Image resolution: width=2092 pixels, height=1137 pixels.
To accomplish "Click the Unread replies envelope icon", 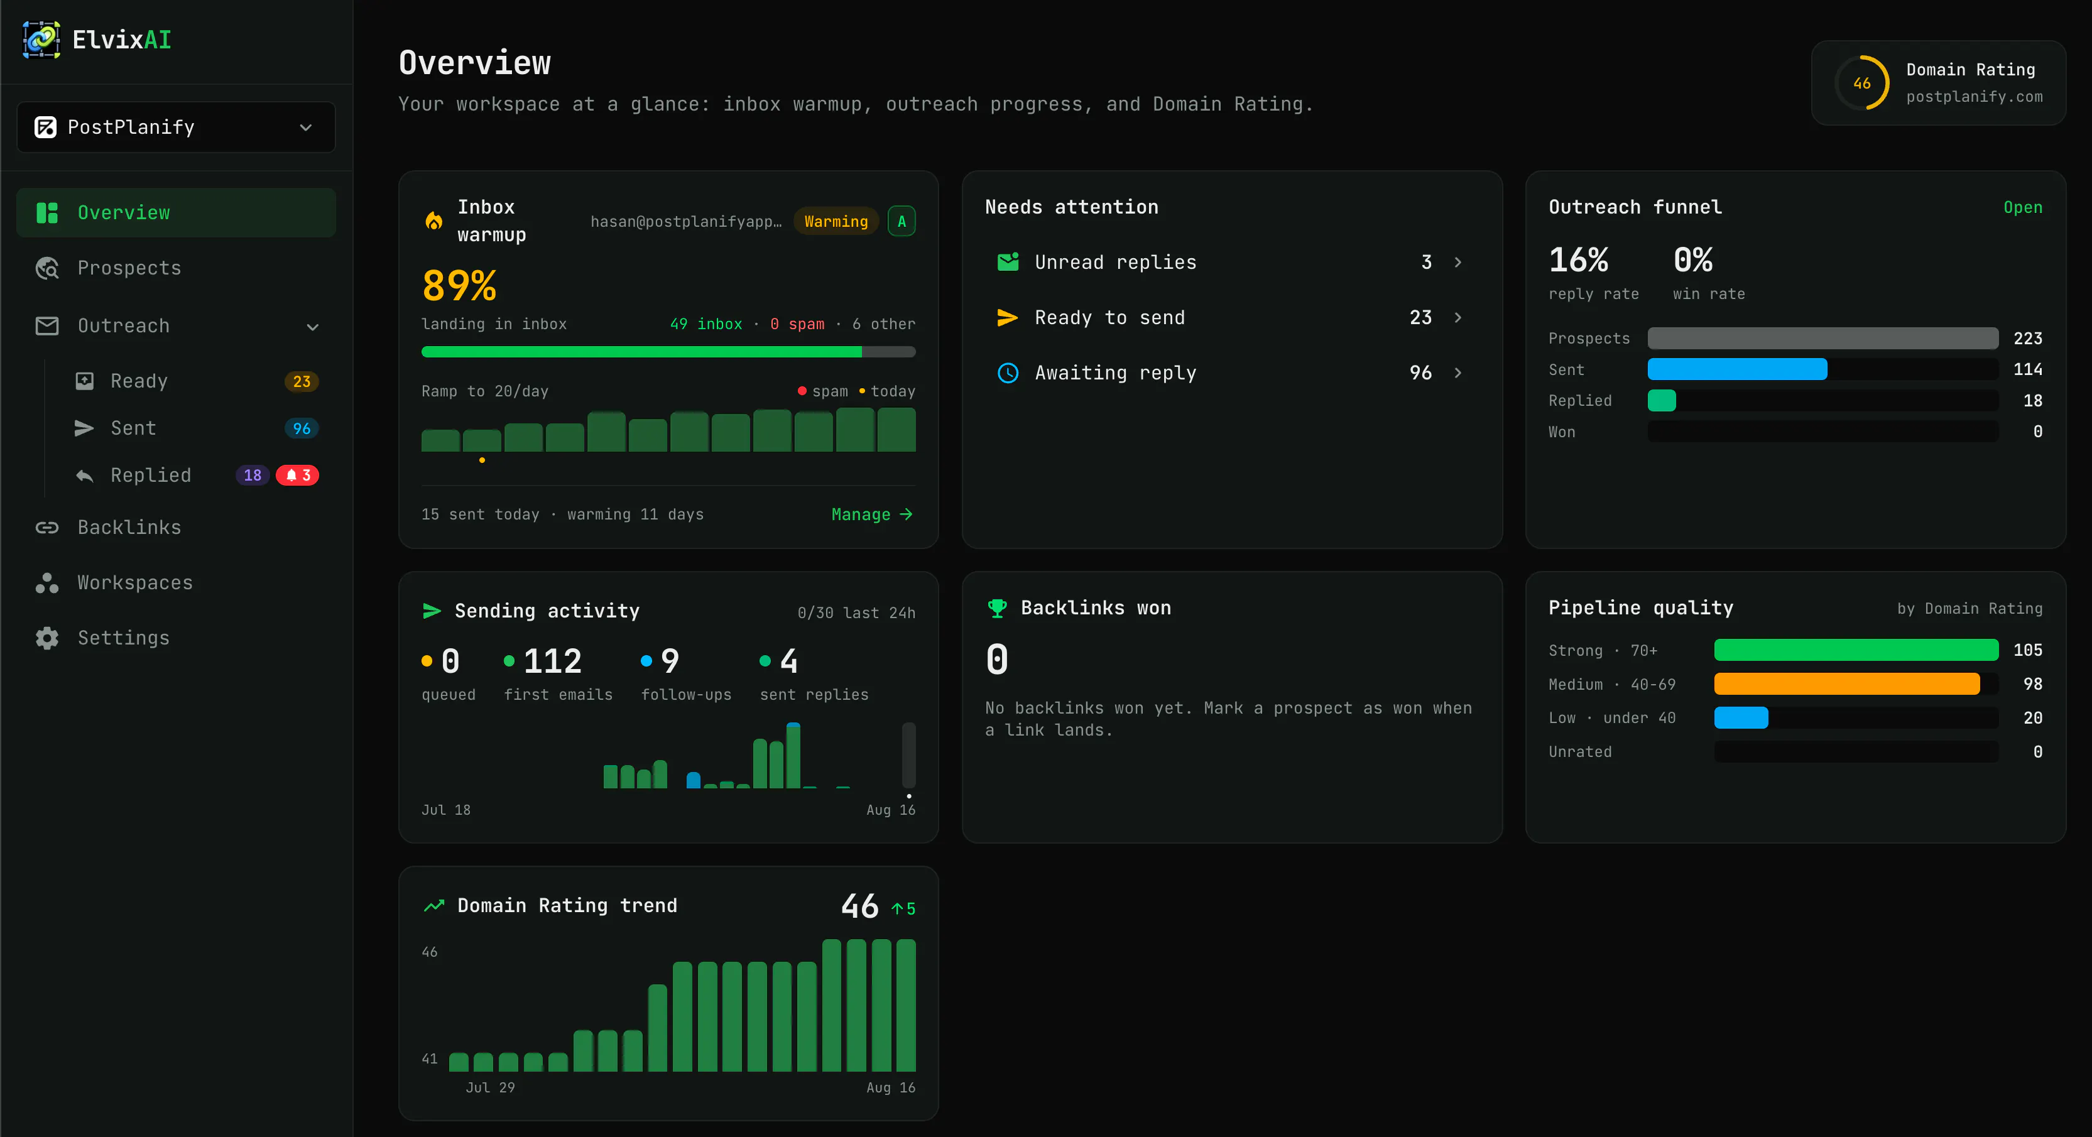I will (x=1008, y=261).
